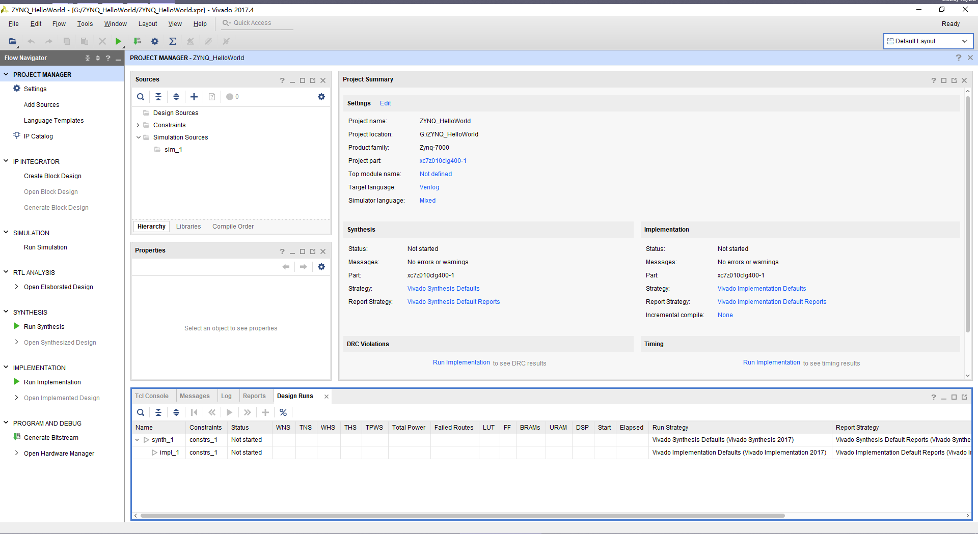Collapse the synth_1 run row
This screenshot has width=978, height=534.
coord(137,440)
